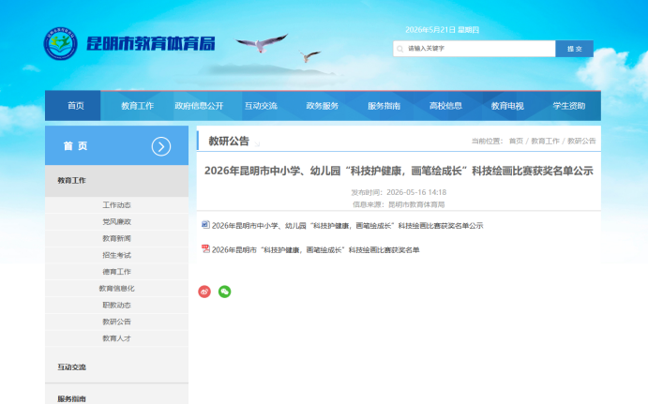The width and height of the screenshot is (648, 404).
Task: Click breadcrumb link 首页
Action: [x=516, y=142]
